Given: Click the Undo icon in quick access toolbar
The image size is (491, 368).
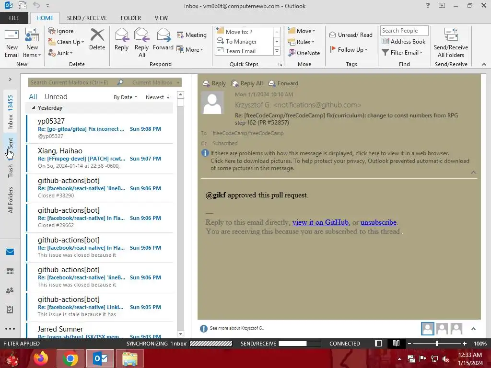Looking at the screenshot, I should click(x=36, y=5).
